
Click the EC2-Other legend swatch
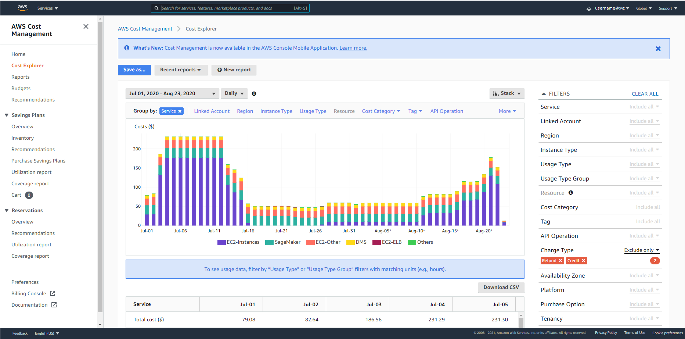310,242
